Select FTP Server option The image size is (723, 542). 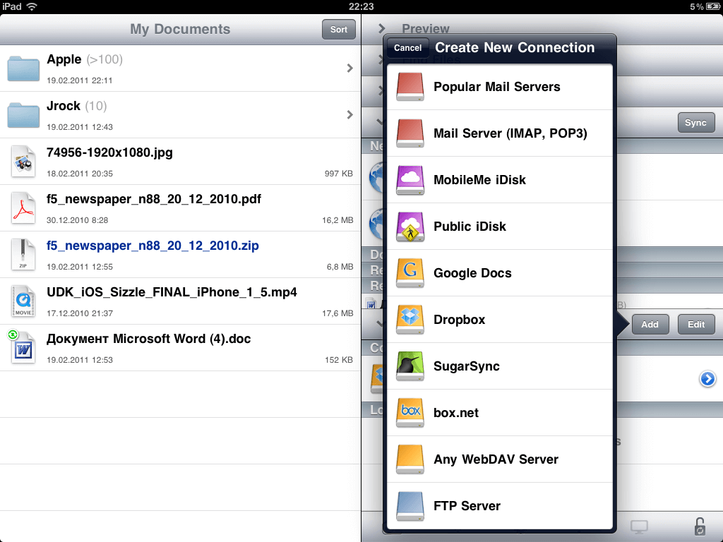pyautogui.click(x=500, y=505)
